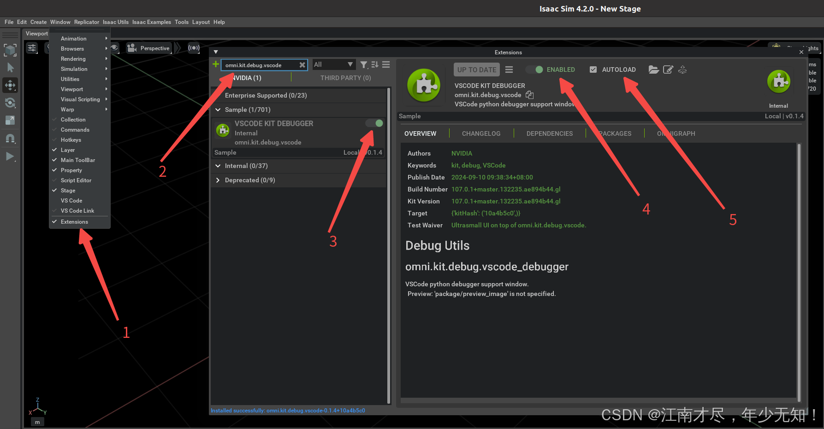Activate the Rotate tool in toolbar

coord(10,103)
